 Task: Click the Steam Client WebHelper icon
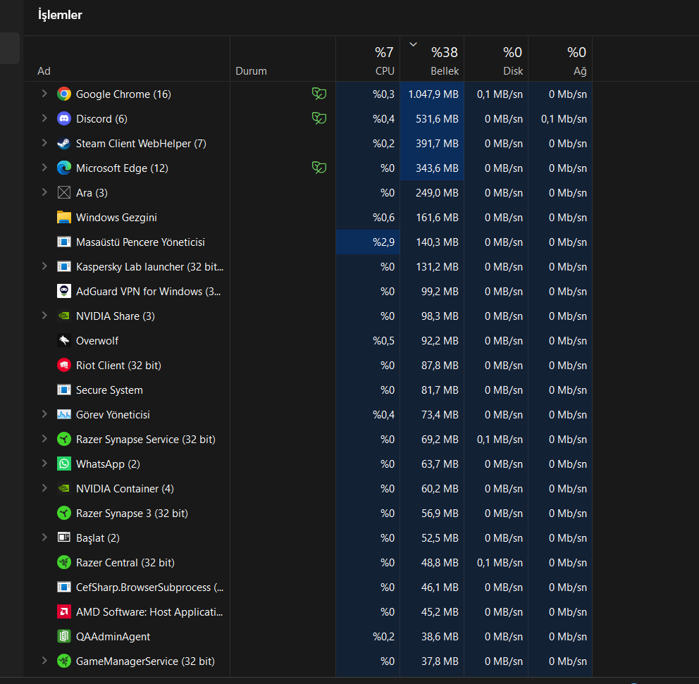point(64,144)
